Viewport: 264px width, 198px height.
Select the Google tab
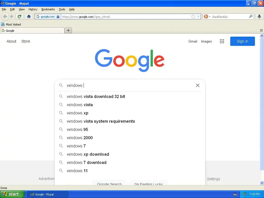coord(32,31)
